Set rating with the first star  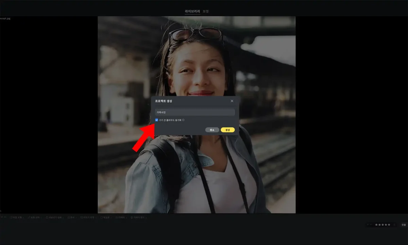tap(376, 225)
